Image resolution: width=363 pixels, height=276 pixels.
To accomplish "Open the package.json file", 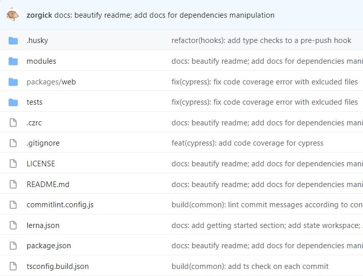I will tap(49, 246).
